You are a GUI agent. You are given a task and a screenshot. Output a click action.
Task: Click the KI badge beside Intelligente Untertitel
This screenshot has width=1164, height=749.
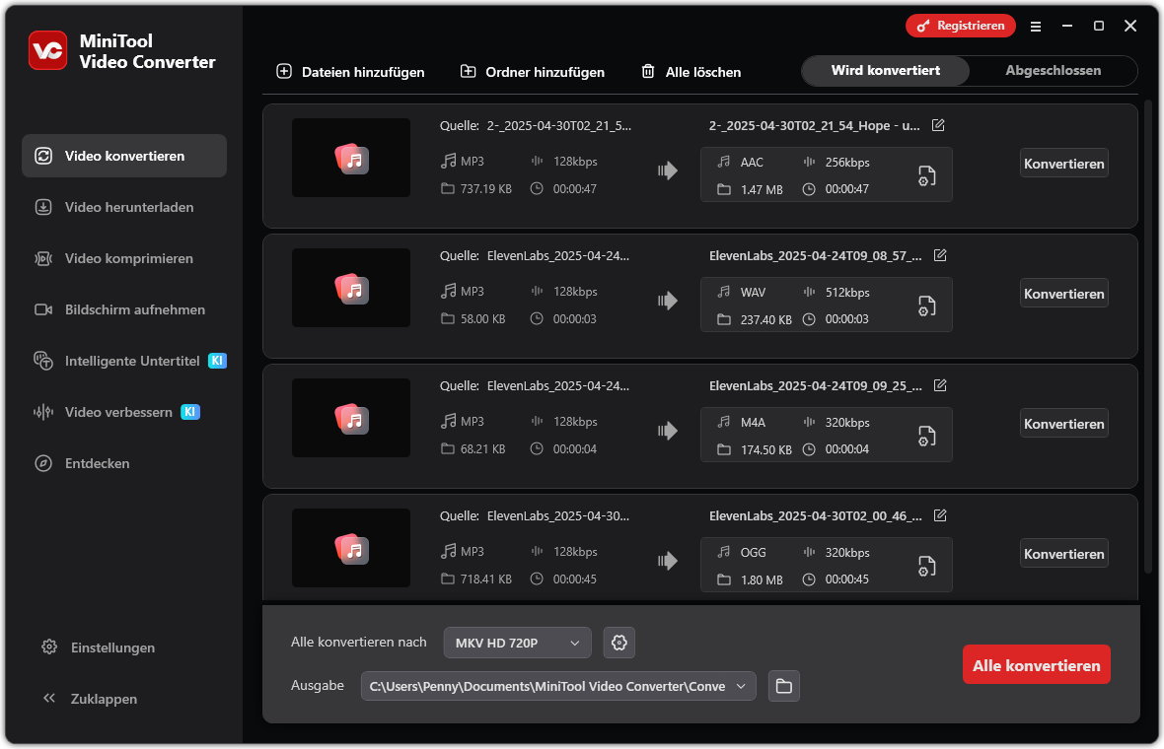click(x=217, y=361)
